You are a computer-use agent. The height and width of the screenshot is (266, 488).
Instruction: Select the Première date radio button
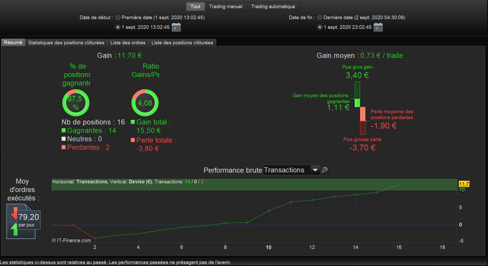click(x=118, y=17)
